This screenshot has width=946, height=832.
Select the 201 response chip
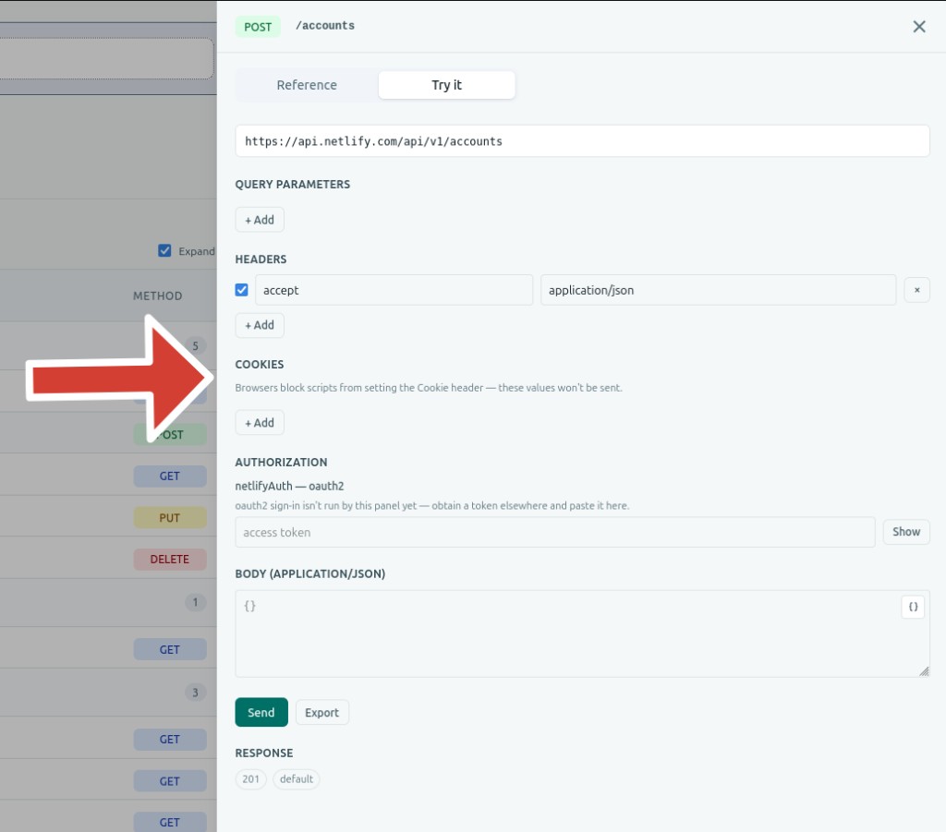(x=250, y=779)
